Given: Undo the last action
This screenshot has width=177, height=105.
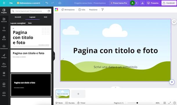Looking at the screenshot, I should pyautogui.click(x=47, y=3).
